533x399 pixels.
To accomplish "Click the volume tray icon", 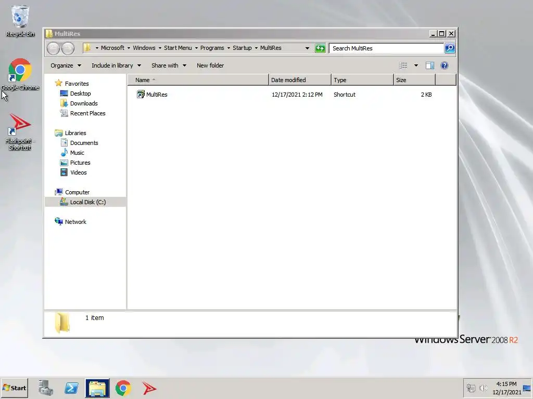I will tap(483, 388).
